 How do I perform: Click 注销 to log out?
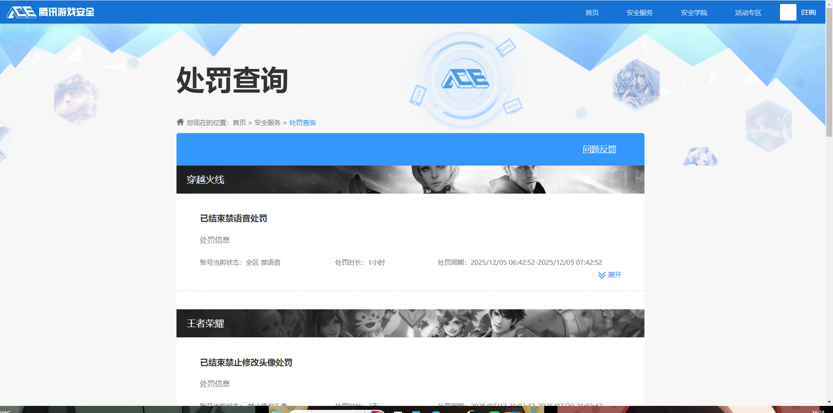tap(809, 12)
